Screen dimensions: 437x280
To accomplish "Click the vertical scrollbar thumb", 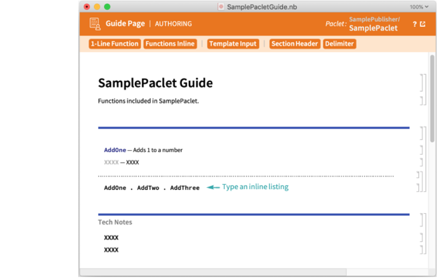I will pos(432,98).
